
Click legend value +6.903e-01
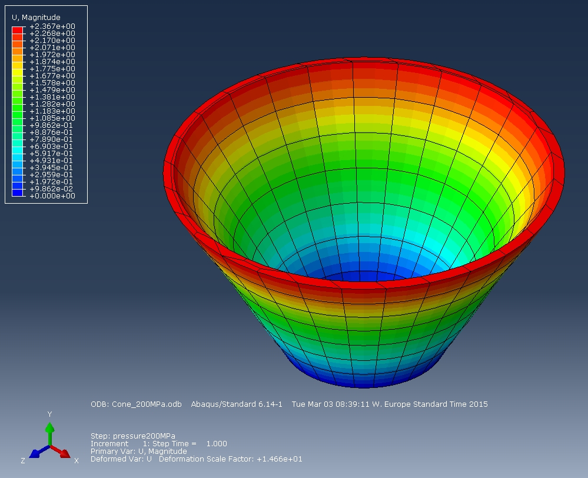(x=51, y=147)
